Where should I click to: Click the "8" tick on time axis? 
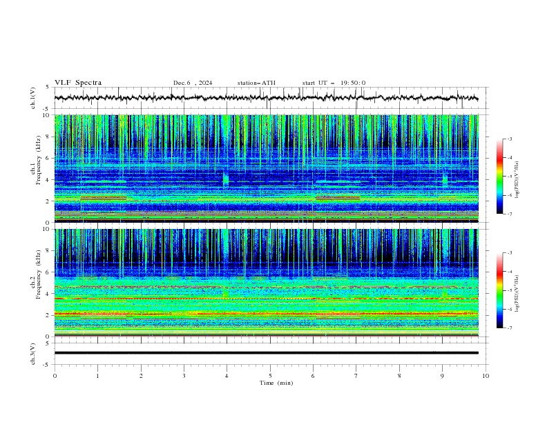click(399, 376)
